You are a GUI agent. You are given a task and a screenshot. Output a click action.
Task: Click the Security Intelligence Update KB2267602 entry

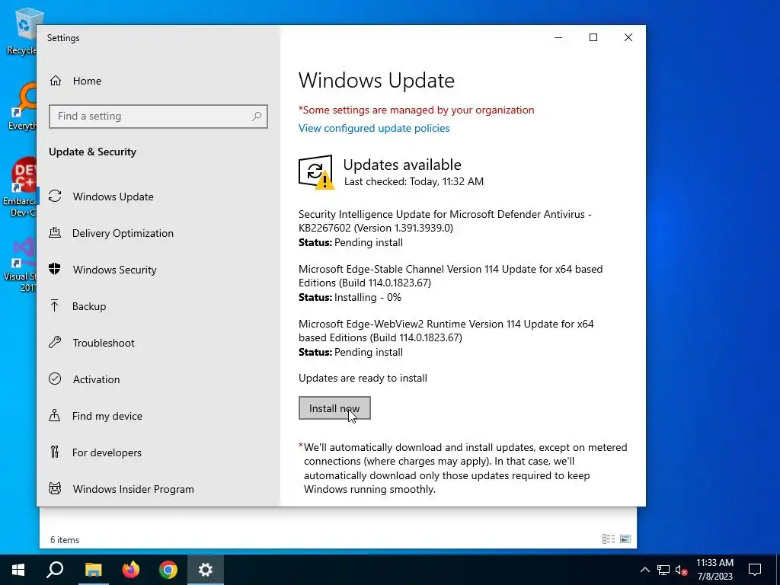click(x=445, y=229)
